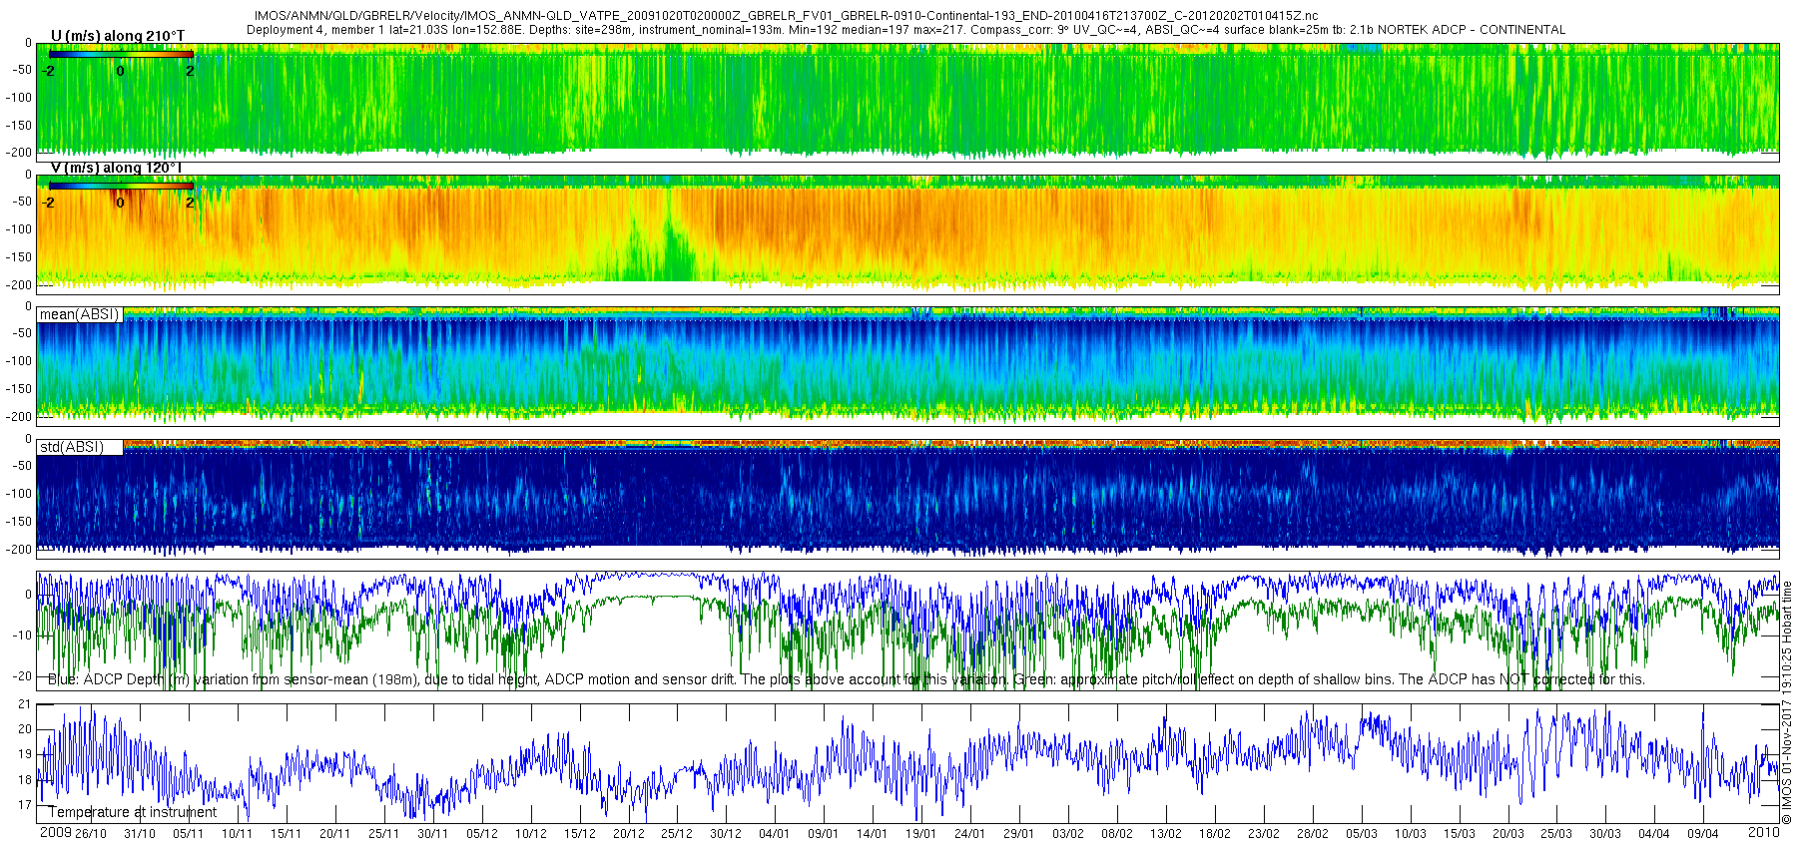The image size is (1797, 848).
Task: Click the 26/10 date tick label
Action: click(x=90, y=834)
